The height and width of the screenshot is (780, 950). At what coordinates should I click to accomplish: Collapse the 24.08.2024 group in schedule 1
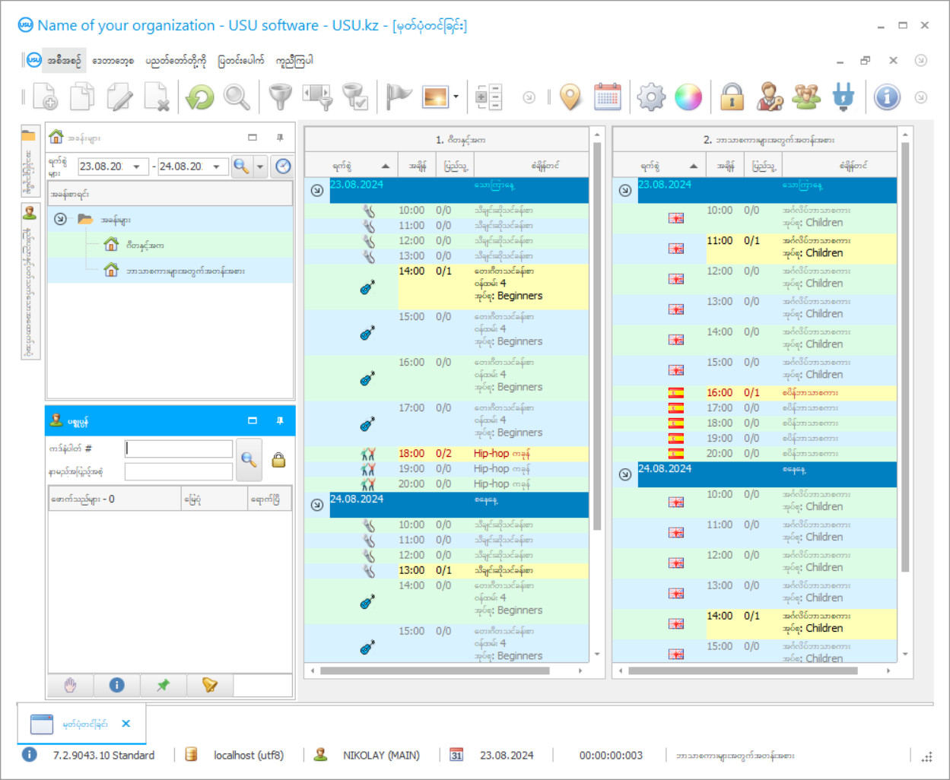[x=317, y=505]
